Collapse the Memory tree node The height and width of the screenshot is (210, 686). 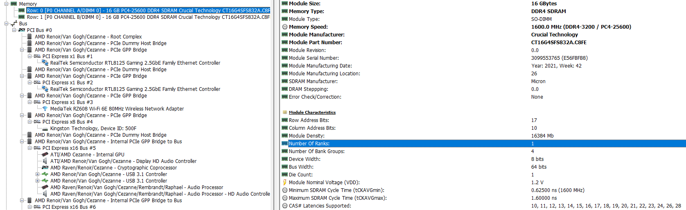pyautogui.click(x=7, y=4)
